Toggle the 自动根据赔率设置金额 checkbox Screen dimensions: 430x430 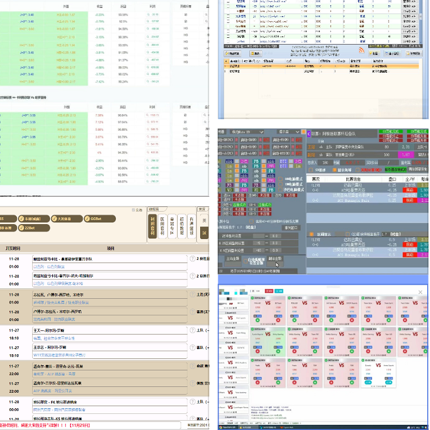point(246,261)
